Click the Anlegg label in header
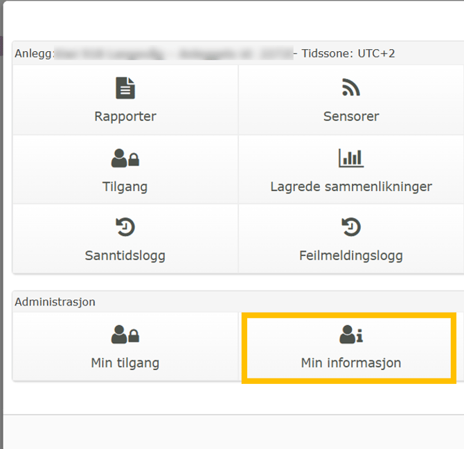The height and width of the screenshot is (449, 464). pyautogui.click(x=34, y=53)
